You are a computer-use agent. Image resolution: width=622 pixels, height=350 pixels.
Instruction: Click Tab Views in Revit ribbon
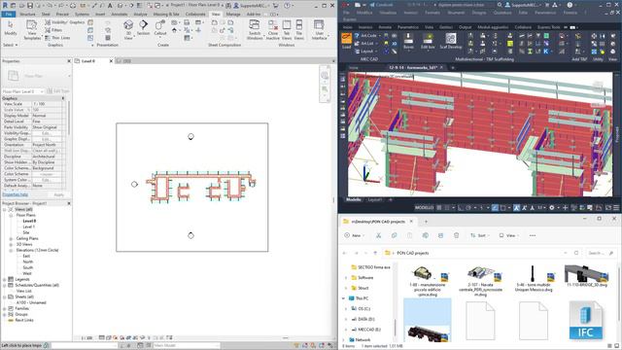tap(287, 29)
